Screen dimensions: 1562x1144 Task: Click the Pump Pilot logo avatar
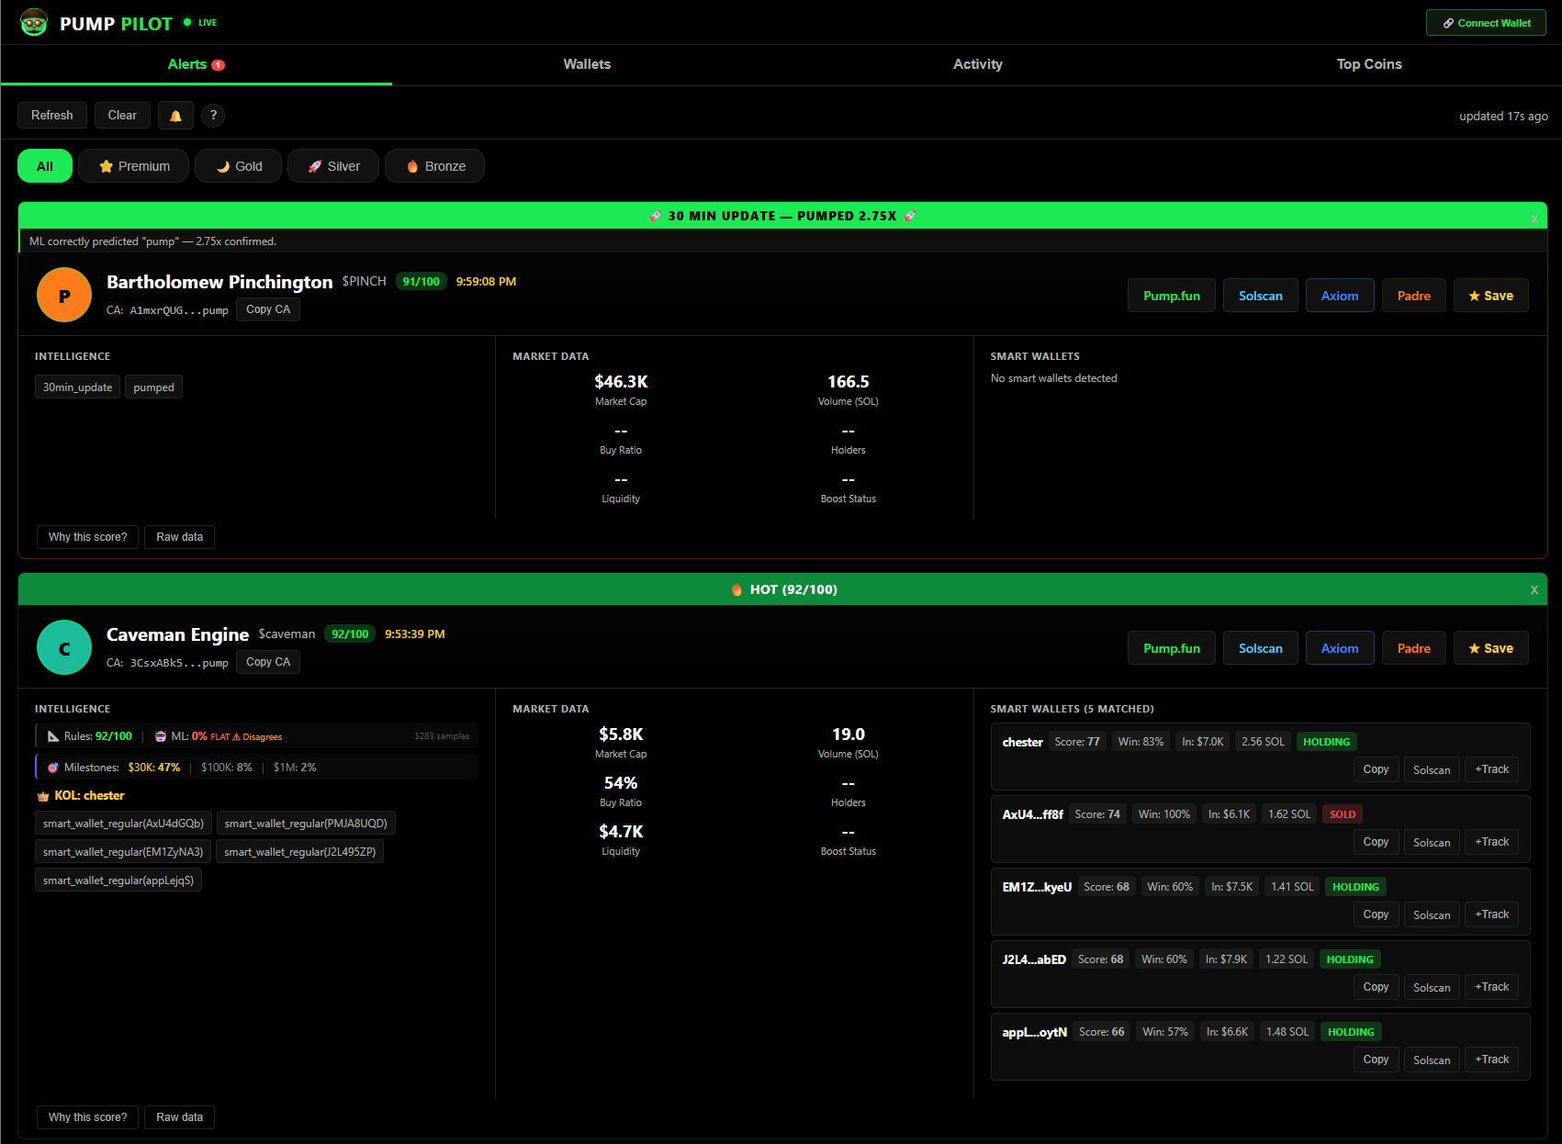click(33, 22)
